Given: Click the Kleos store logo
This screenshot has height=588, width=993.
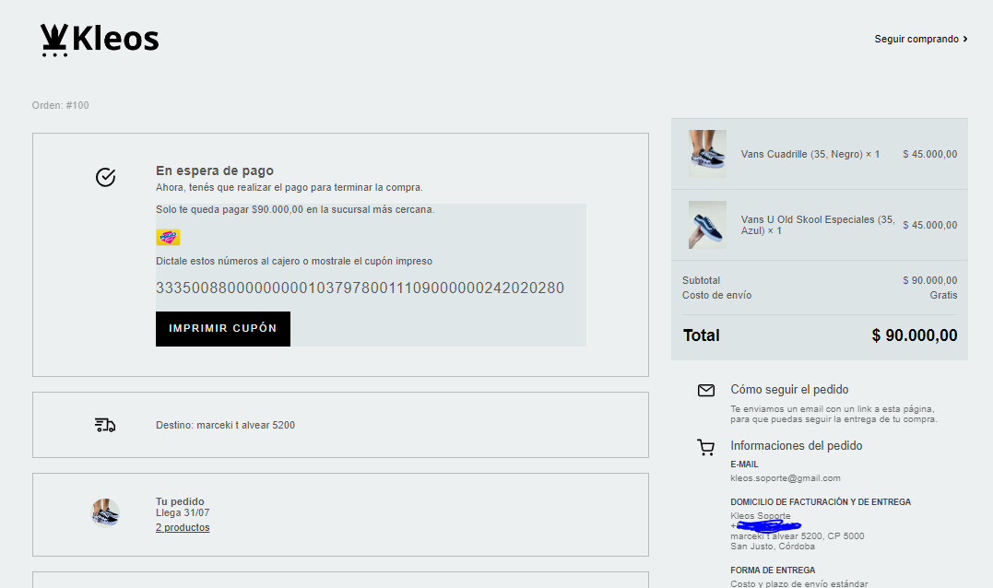Looking at the screenshot, I should pos(100,40).
